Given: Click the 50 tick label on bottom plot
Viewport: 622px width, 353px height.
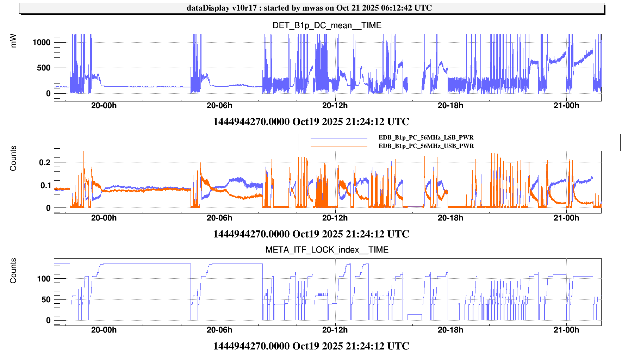Looking at the screenshot, I should [46, 300].
